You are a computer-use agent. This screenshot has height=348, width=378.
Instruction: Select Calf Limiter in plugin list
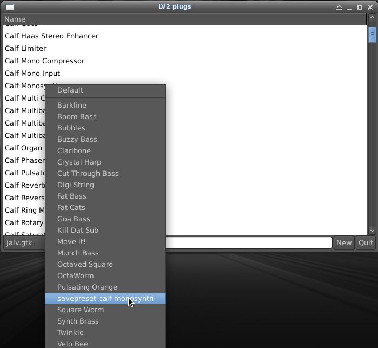[184, 49]
